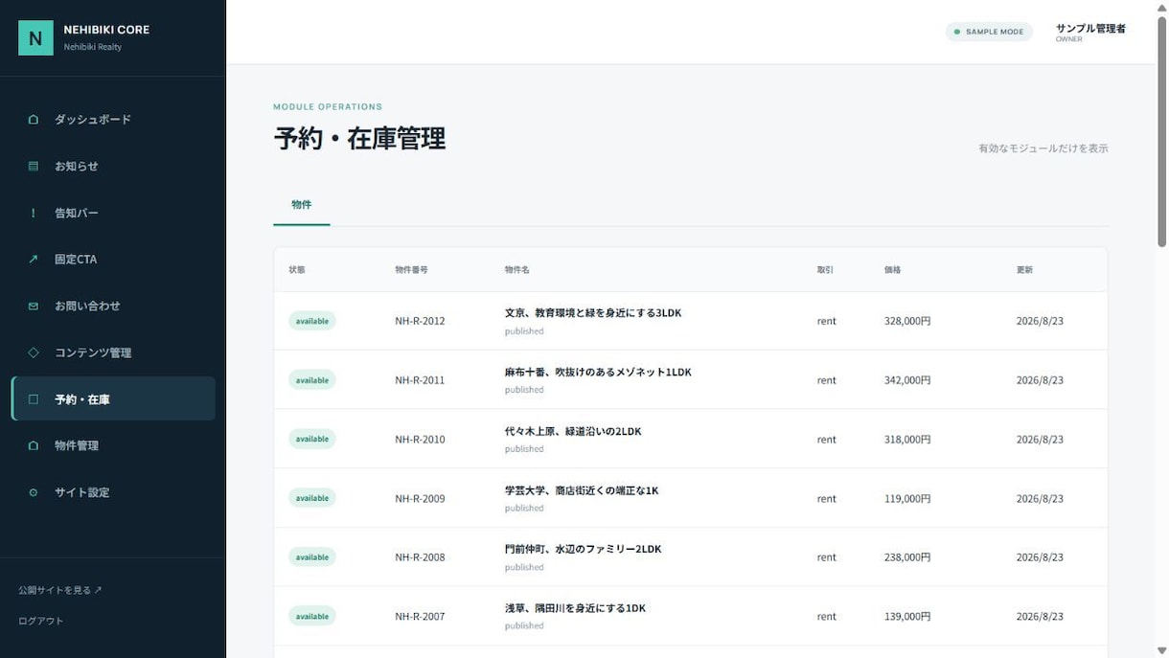Click the SAMPLE MODE badge
The width and height of the screenshot is (1169, 658).
989,32
